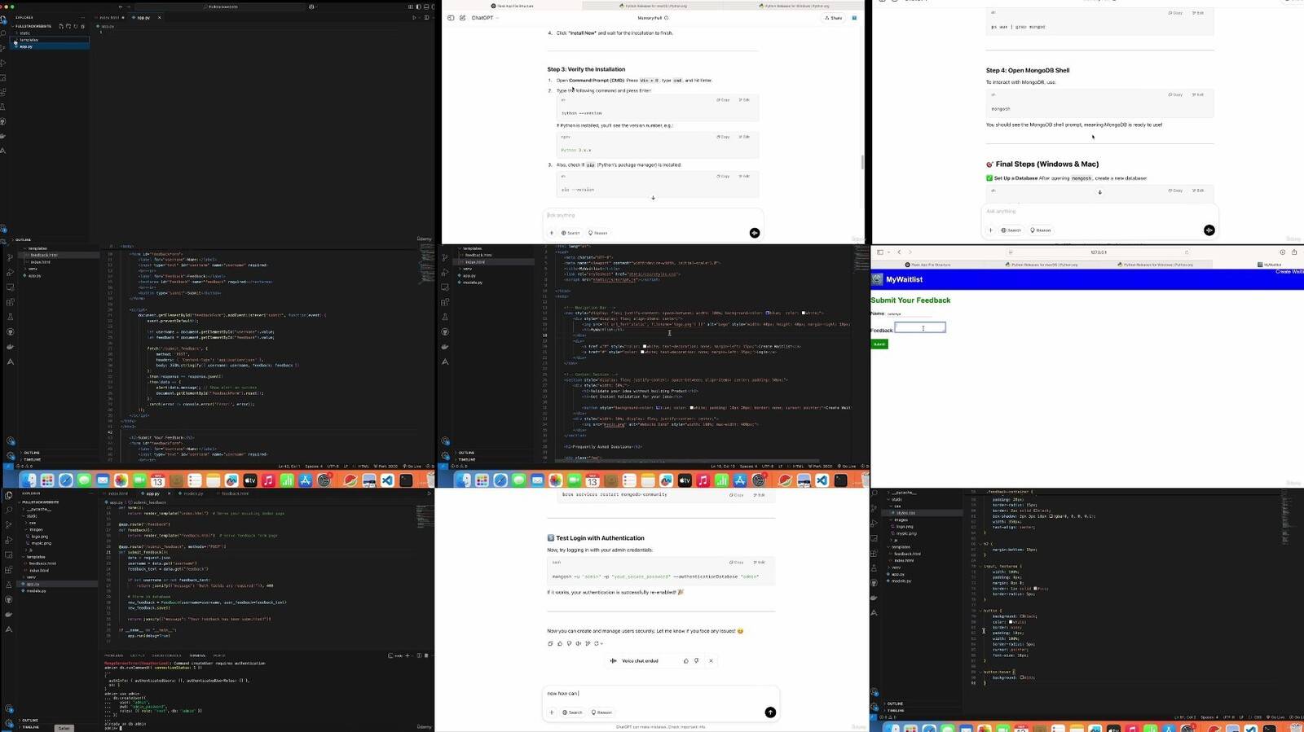Image resolution: width=1304 pixels, height=732 pixels.
Task: Expand __pycache__ folder in VS Code window with terminal
Action: click(39, 509)
